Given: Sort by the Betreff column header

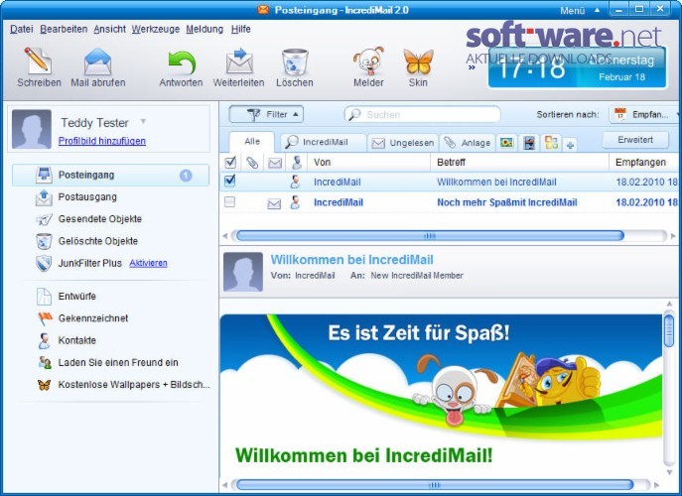Looking at the screenshot, I should [x=520, y=163].
